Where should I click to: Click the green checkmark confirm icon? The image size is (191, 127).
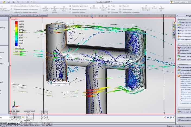pos(165,118)
